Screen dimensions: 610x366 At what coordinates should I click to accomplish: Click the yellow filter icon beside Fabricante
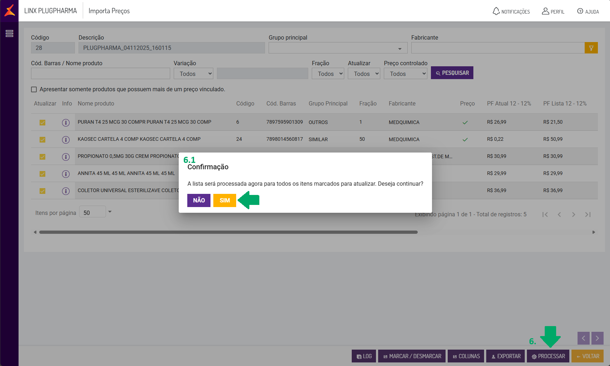click(591, 48)
